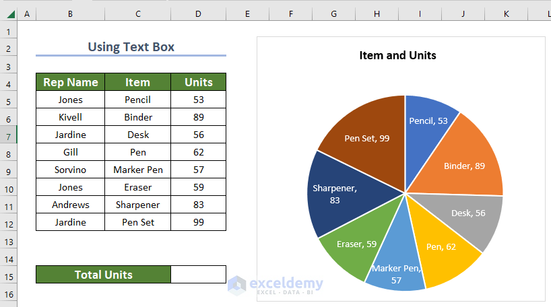Select the 'Marker Pen' item cell
551x307 pixels.
[x=137, y=170]
